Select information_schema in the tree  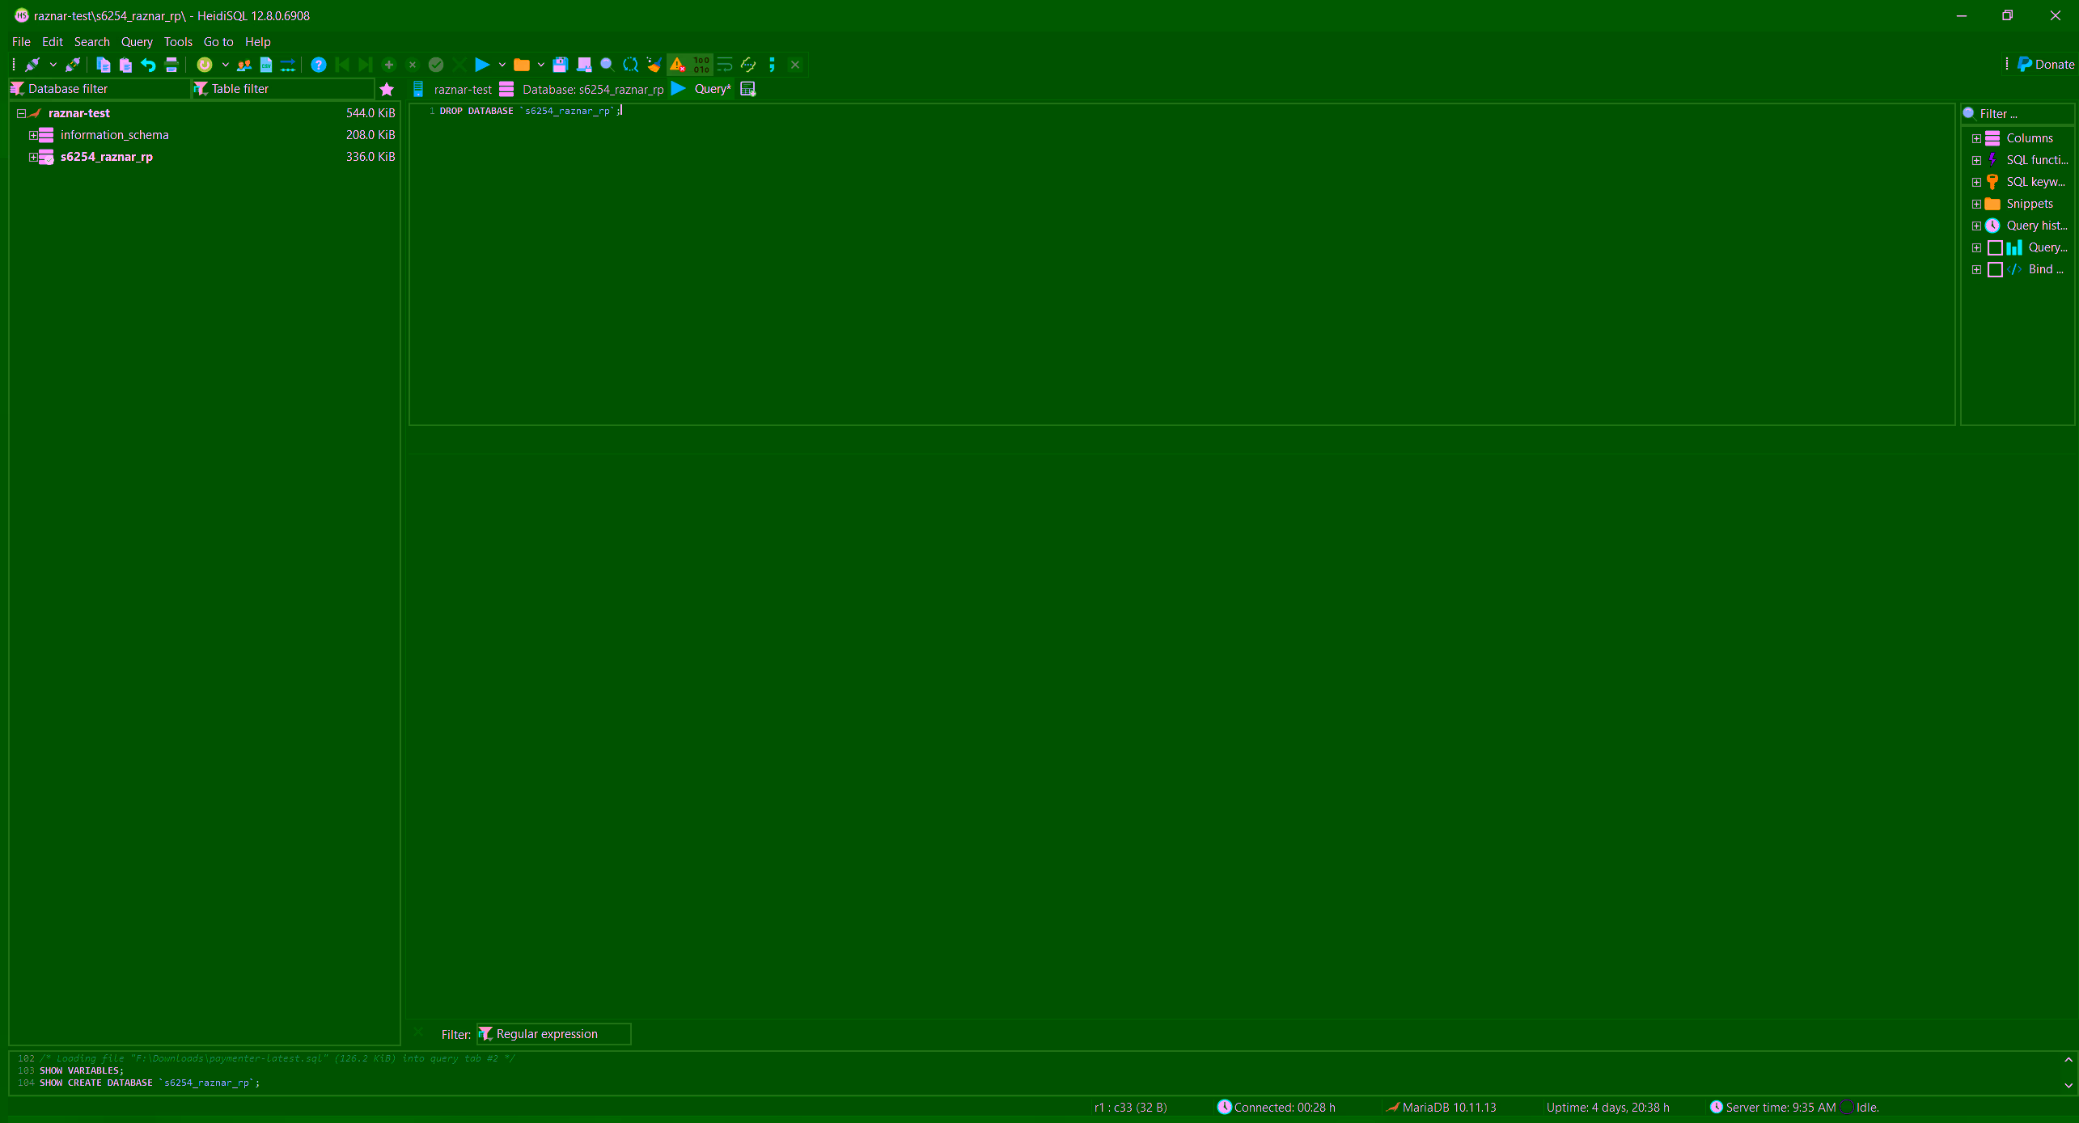click(x=114, y=135)
